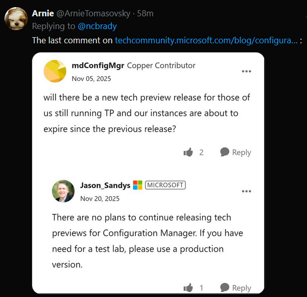Open mdConfigMgr username profile

point(98,65)
